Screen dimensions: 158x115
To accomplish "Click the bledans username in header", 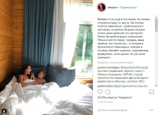I will [x=112, y=8].
